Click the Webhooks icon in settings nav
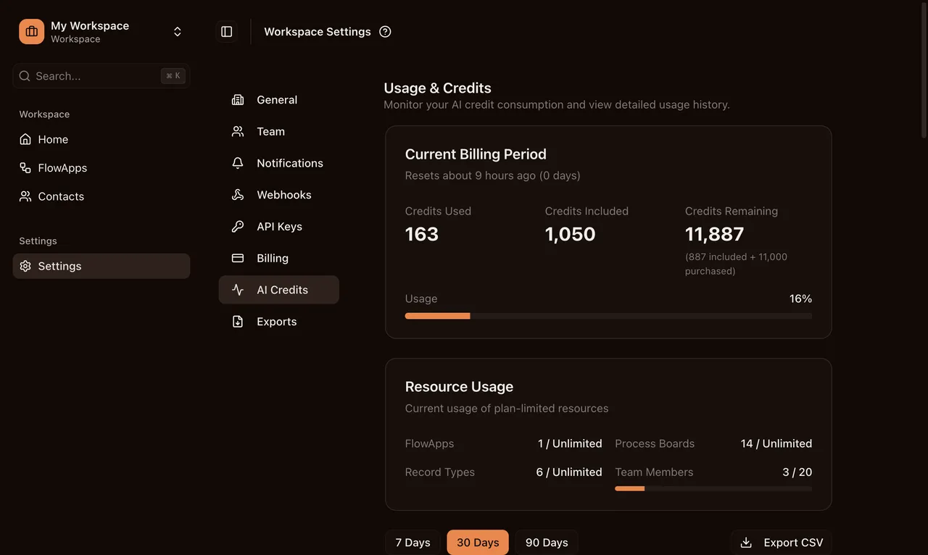 point(237,194)
